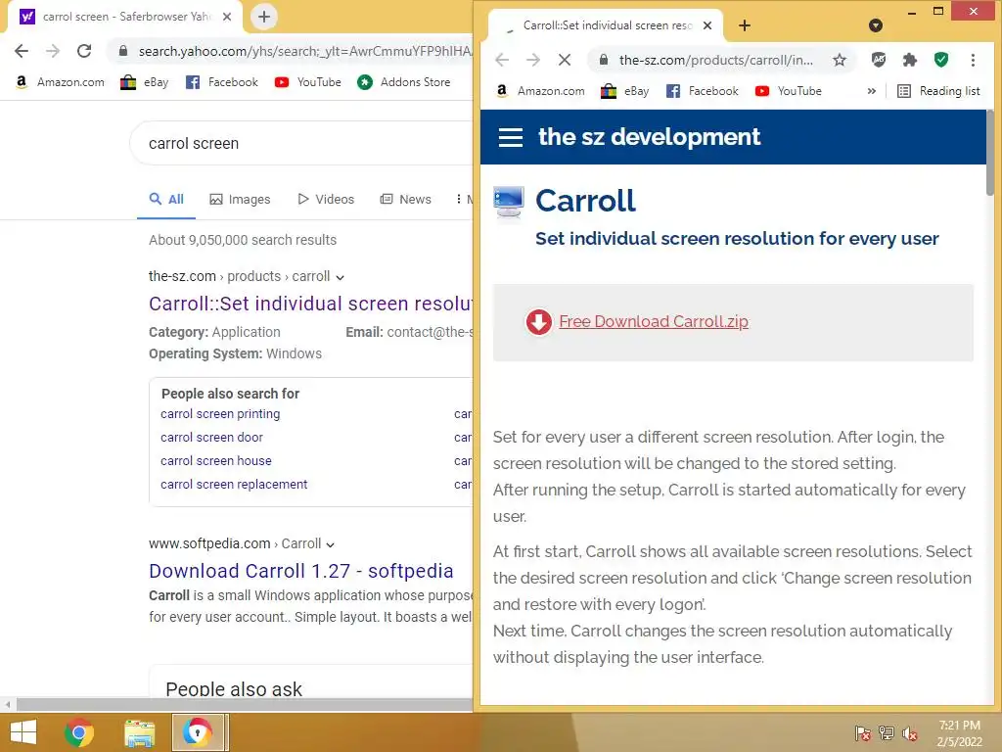Click the Carroll monitor product icon

point(509,204)
